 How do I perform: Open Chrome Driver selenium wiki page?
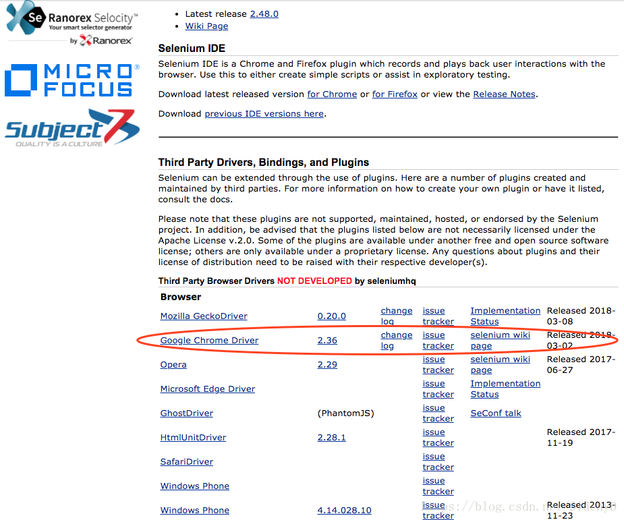(x=501, y=341)
